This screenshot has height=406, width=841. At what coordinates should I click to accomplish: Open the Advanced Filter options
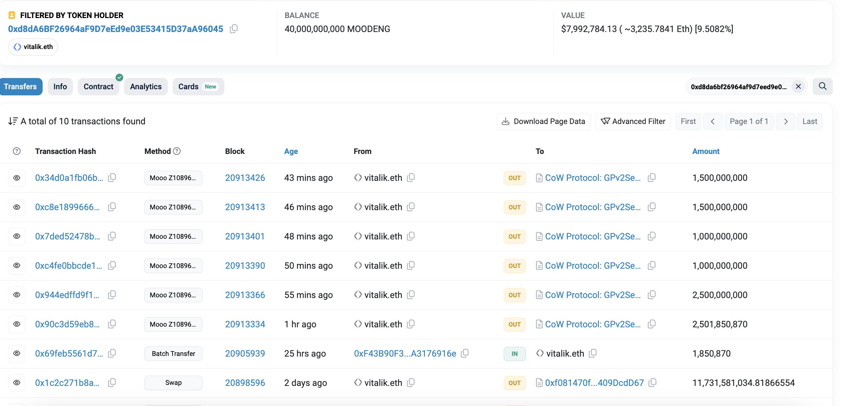633,122
